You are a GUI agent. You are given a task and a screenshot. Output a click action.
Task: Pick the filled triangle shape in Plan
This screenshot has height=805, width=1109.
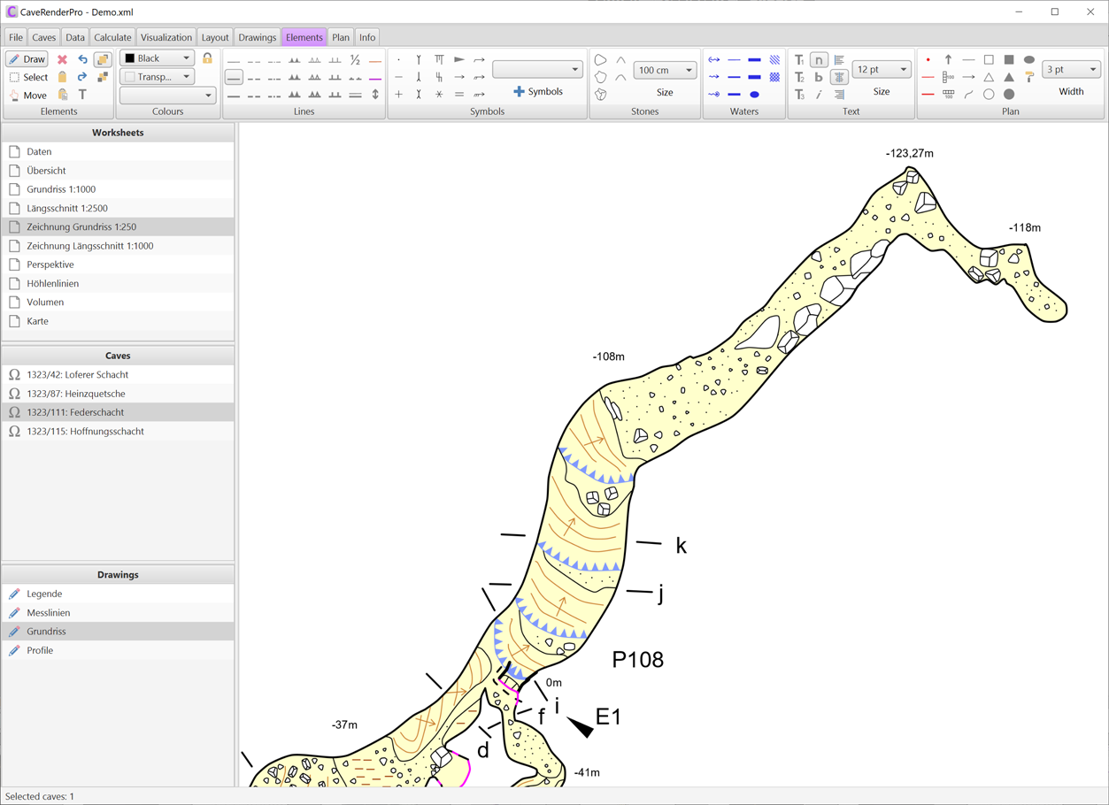click(1009, 77)
